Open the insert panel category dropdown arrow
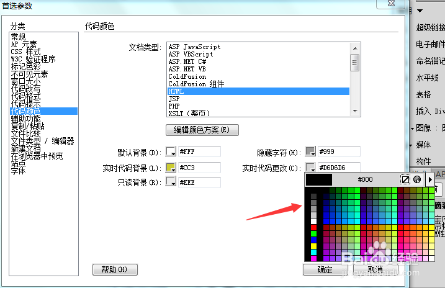The height and width of the screenshot is (288, 445). click(x=420, y=11)
